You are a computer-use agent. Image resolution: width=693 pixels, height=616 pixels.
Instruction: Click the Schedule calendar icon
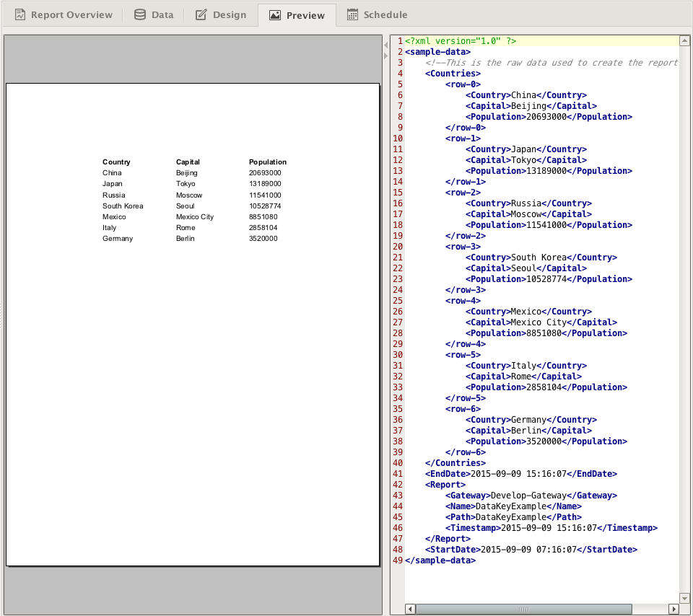(x=354, y=14)
